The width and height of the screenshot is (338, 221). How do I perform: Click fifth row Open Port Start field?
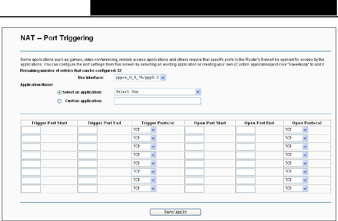194,164
